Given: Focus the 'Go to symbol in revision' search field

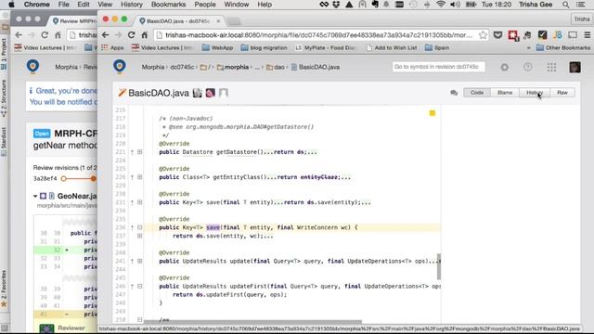Looking at the screenshot, I should [438, 67].
